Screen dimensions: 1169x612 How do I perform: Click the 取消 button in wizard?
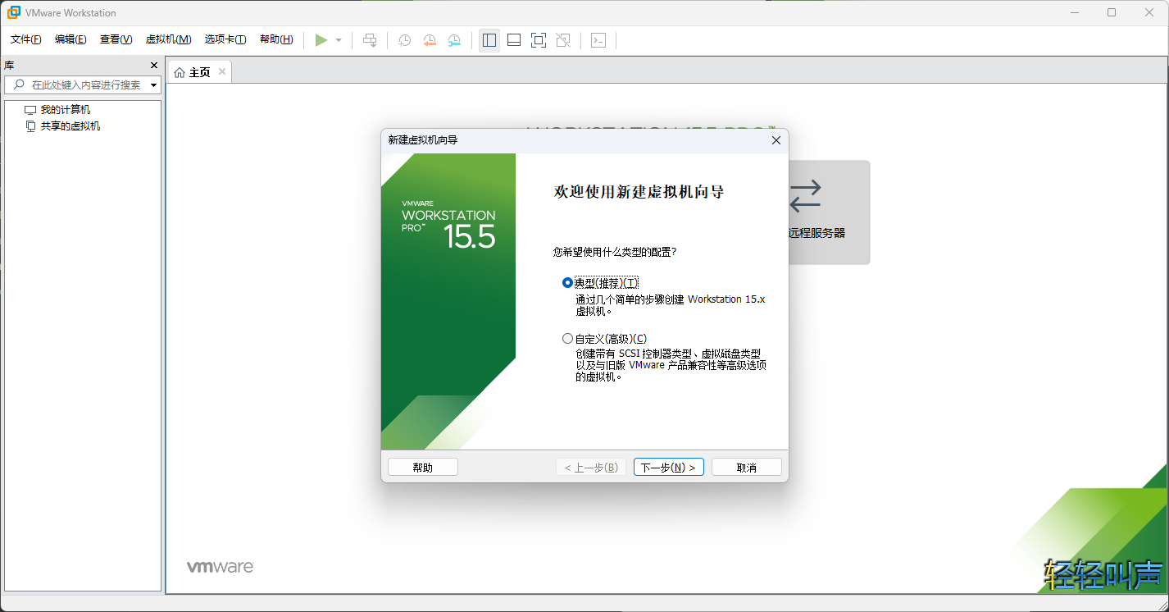(x=747, y=467)
